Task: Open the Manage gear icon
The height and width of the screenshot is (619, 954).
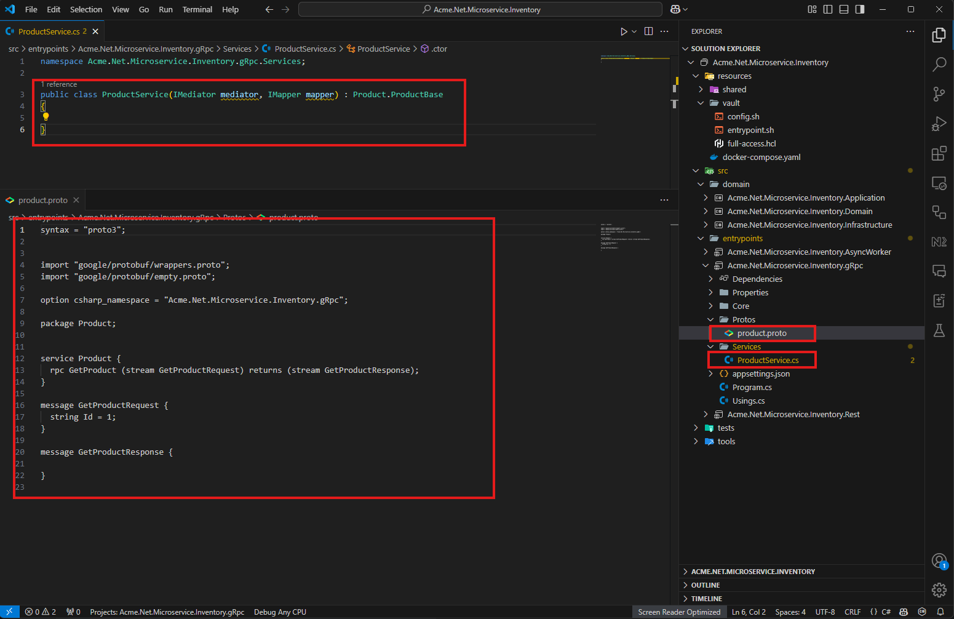Action: [x=939, y=590]
